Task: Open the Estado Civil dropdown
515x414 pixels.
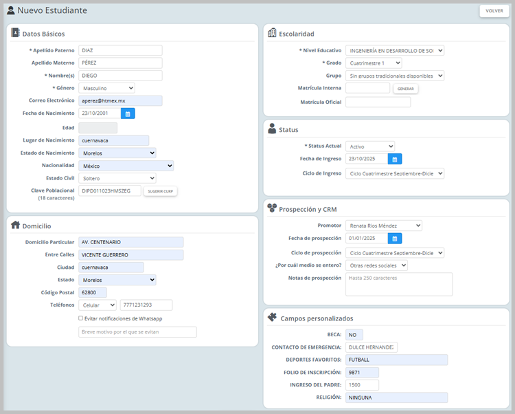Action: point(117,178)
